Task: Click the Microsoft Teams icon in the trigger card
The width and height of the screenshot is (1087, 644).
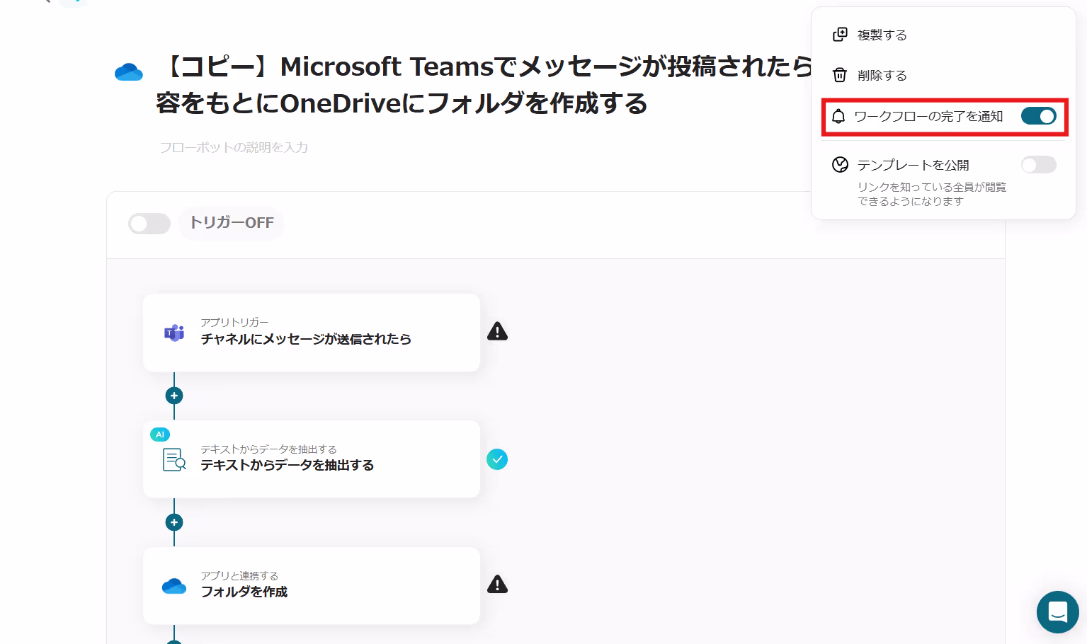Action: 174,333
